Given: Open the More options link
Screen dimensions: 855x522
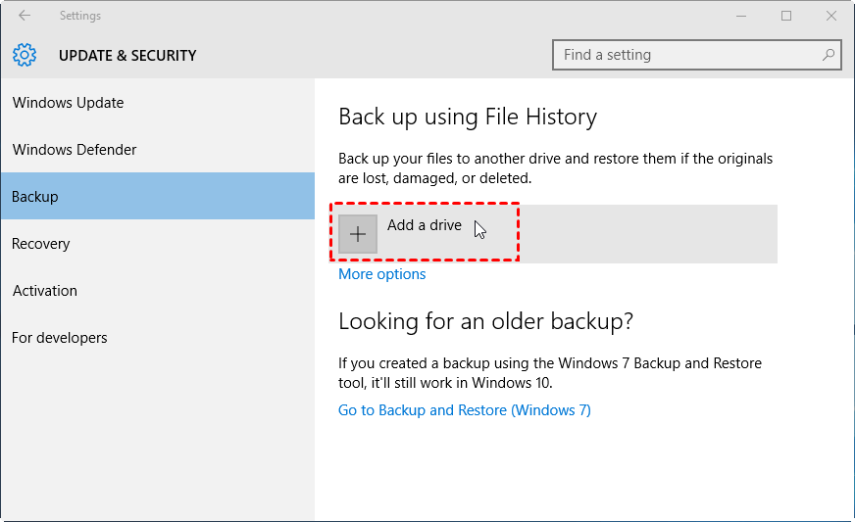Looking at the screenshot, I should [x=382, y=274].
